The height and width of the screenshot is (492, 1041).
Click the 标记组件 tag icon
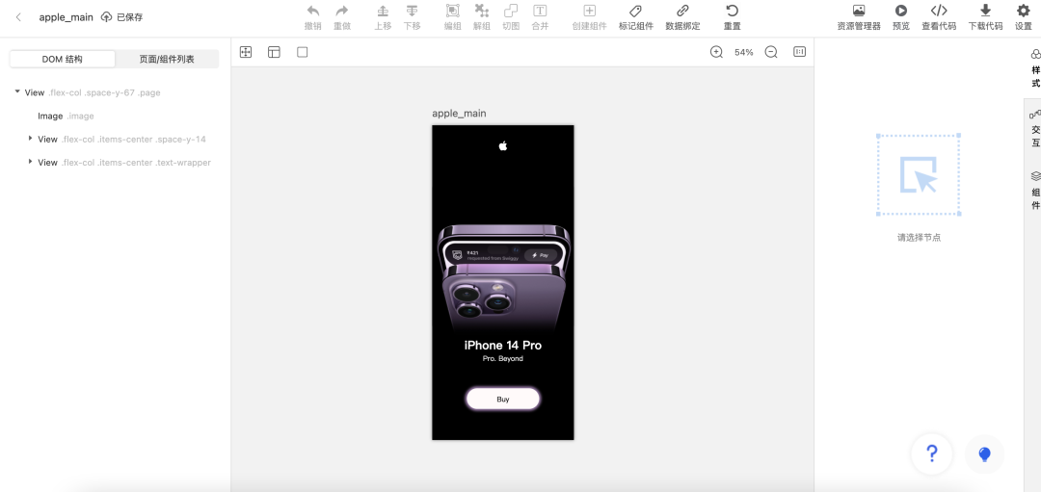click(635, 11)
